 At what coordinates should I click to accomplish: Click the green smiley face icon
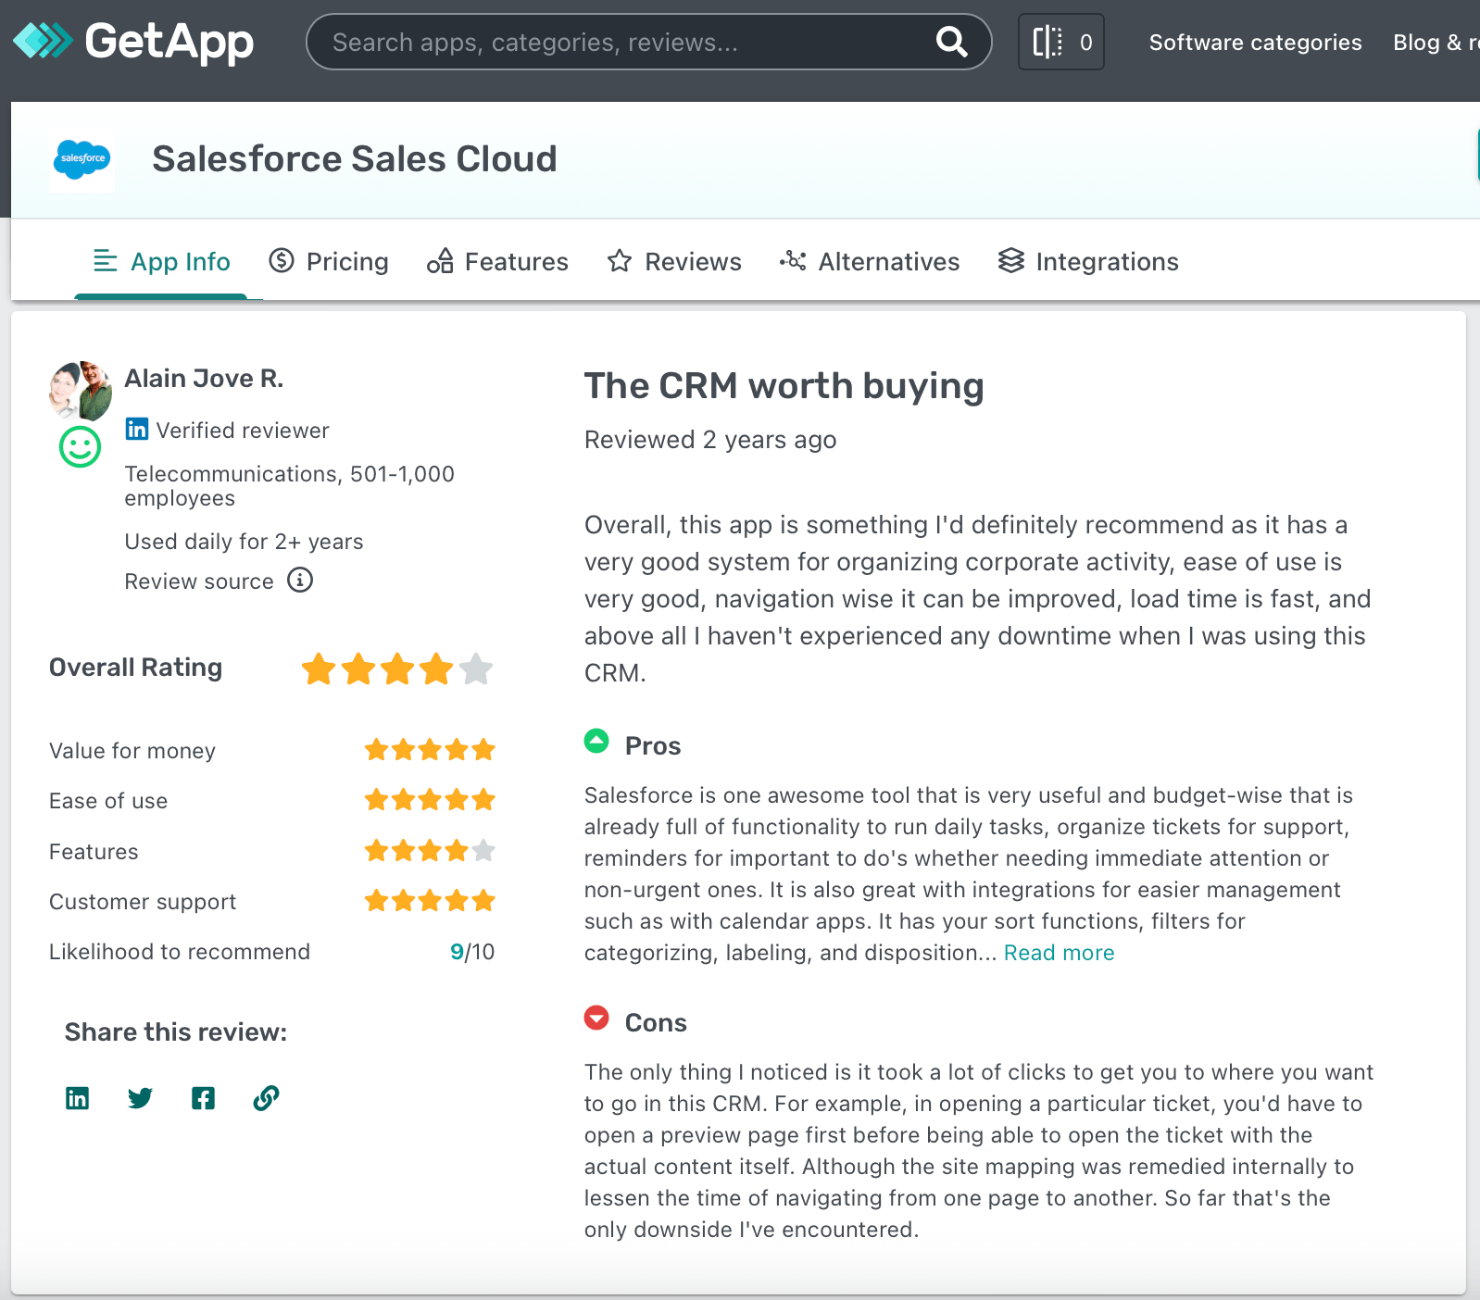click(81, 447)
